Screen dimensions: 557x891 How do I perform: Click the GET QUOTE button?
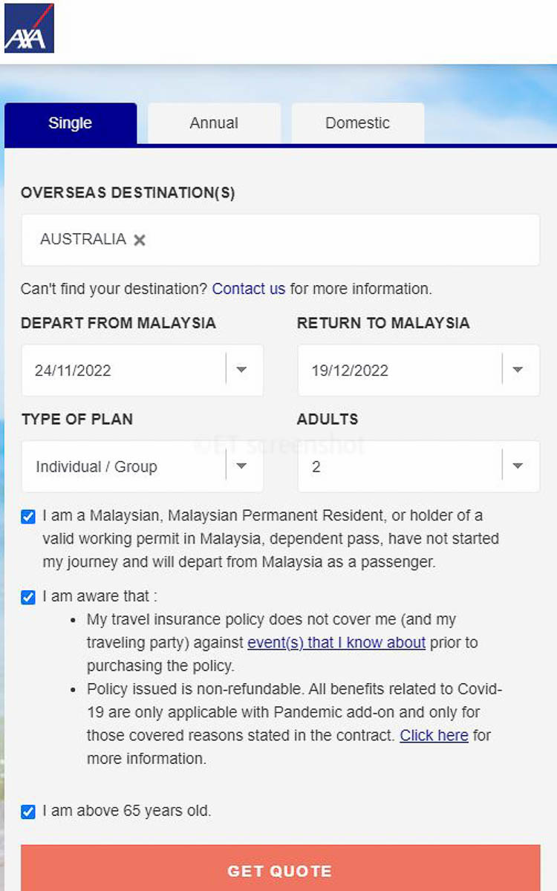280,869
